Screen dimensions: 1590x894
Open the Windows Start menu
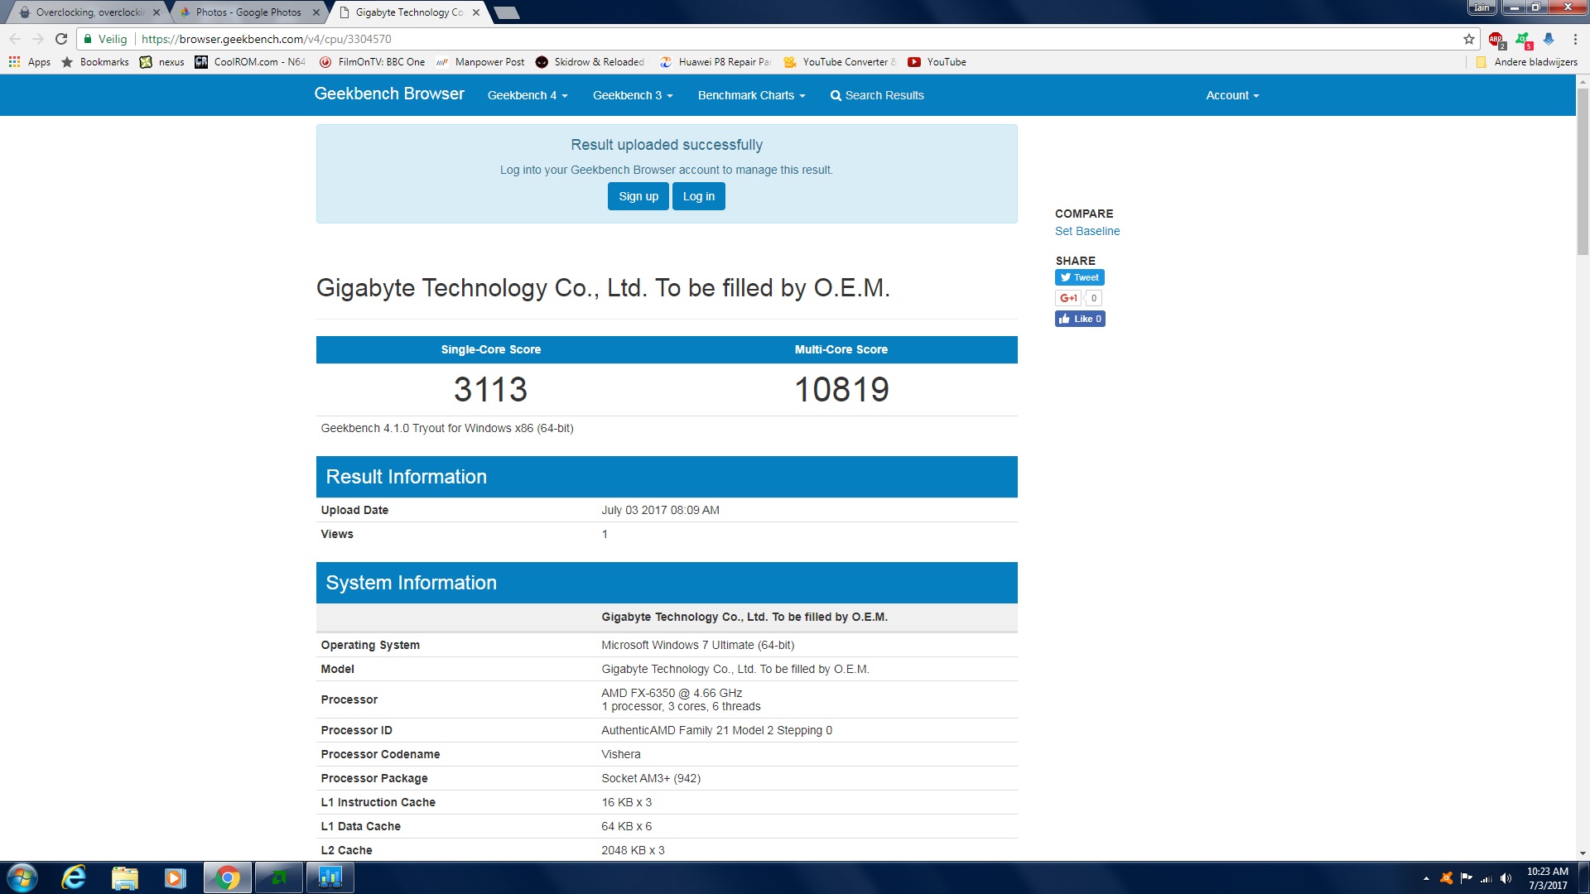22,877
